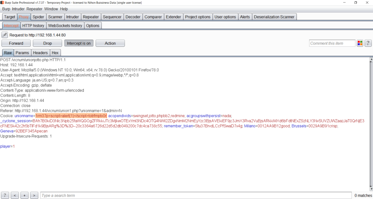
Task: Click the plus search options button
Action: tap(25, 195)
